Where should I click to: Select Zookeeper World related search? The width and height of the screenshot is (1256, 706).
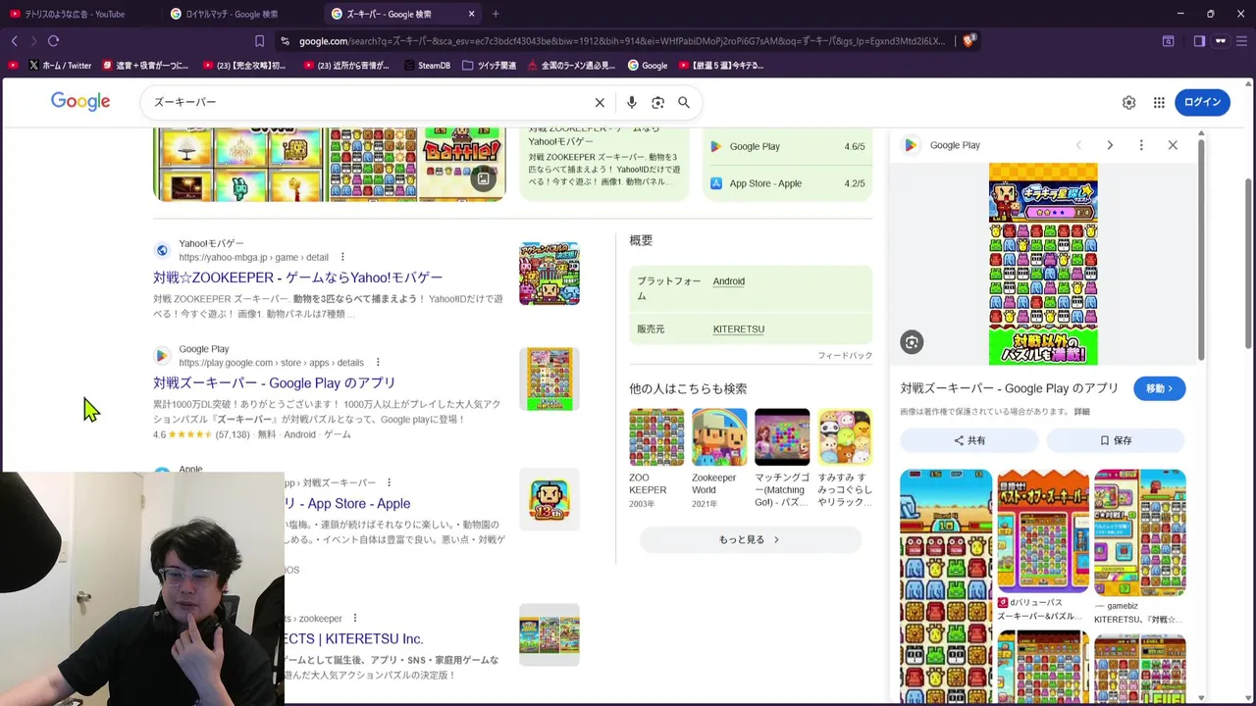(719, 460)
